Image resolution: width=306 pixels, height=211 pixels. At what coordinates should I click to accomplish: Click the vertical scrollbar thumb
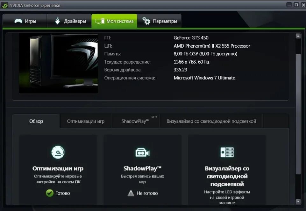click(x=298, y=114)
